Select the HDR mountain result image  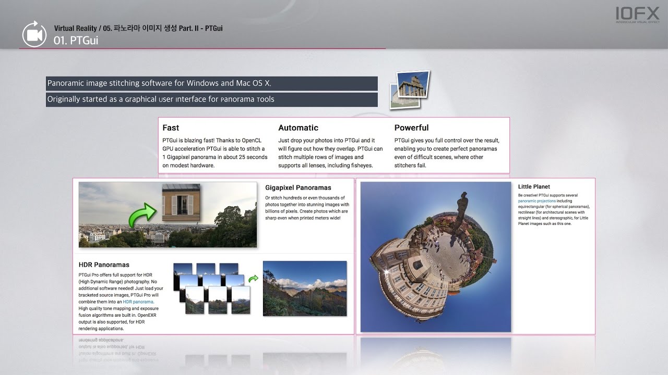pos(305,289)
